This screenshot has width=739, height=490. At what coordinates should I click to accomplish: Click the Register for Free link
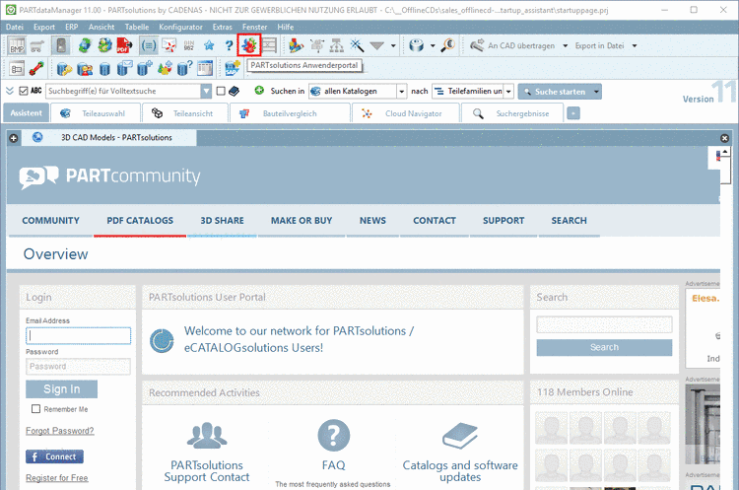(x=57, y=478)
